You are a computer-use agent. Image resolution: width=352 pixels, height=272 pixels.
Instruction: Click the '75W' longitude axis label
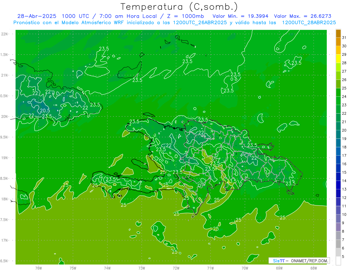pos(73,268)
